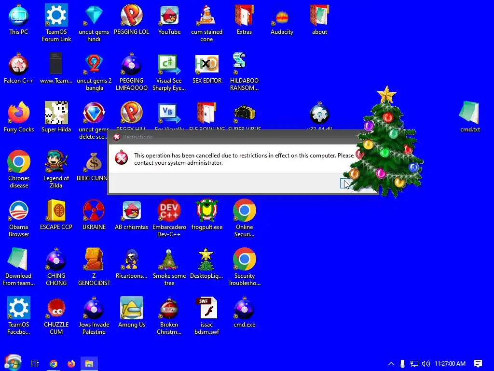Expand the hidden system tray icons chevron
The image size is (494, 371).
pos(391,363)
